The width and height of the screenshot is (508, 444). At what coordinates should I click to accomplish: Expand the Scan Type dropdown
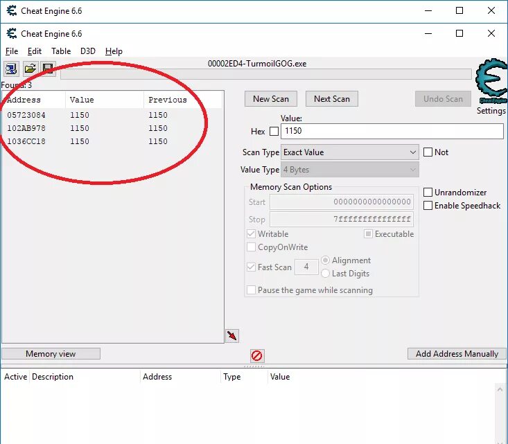(x=350, y=152)
